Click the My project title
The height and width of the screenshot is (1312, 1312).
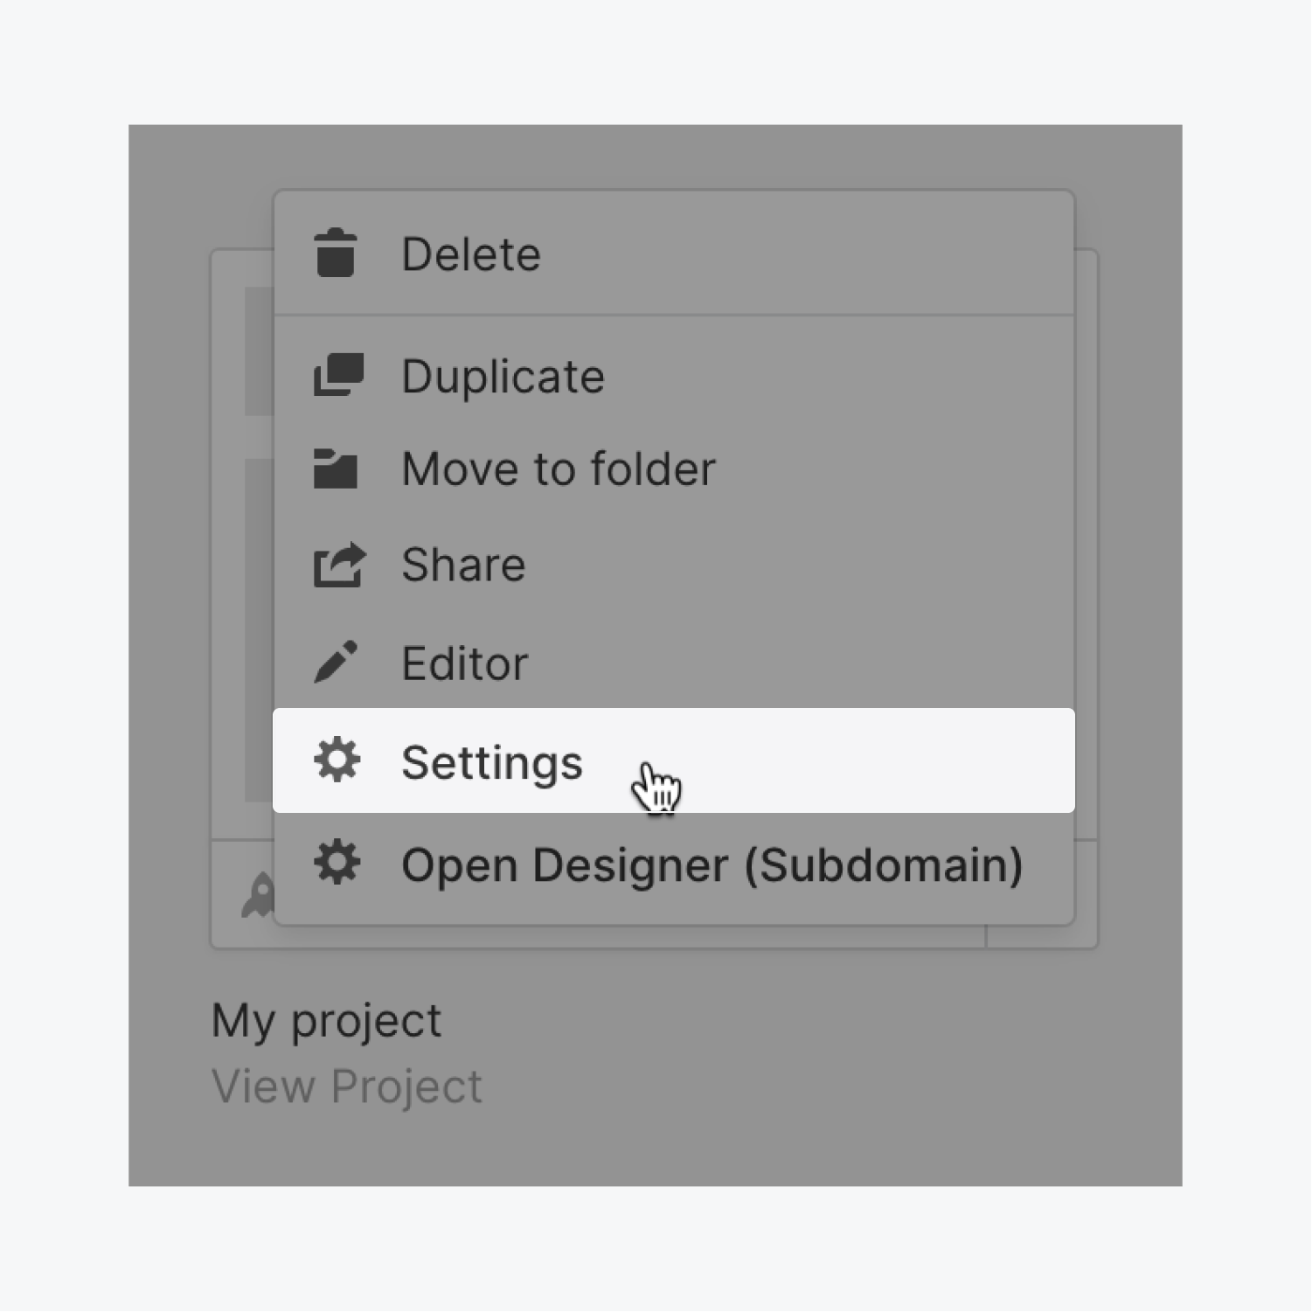[327, 1020]
